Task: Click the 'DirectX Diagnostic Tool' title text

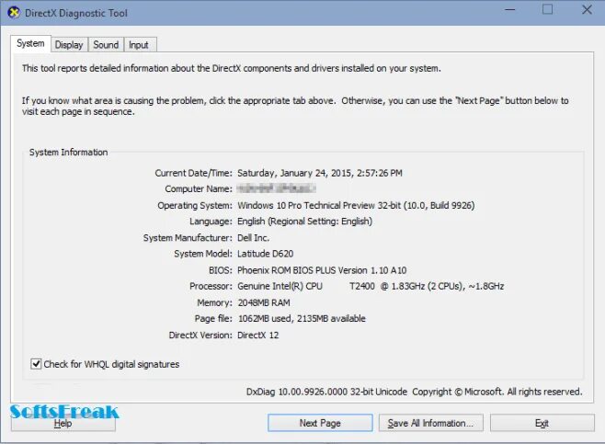Action: point(76,13)
